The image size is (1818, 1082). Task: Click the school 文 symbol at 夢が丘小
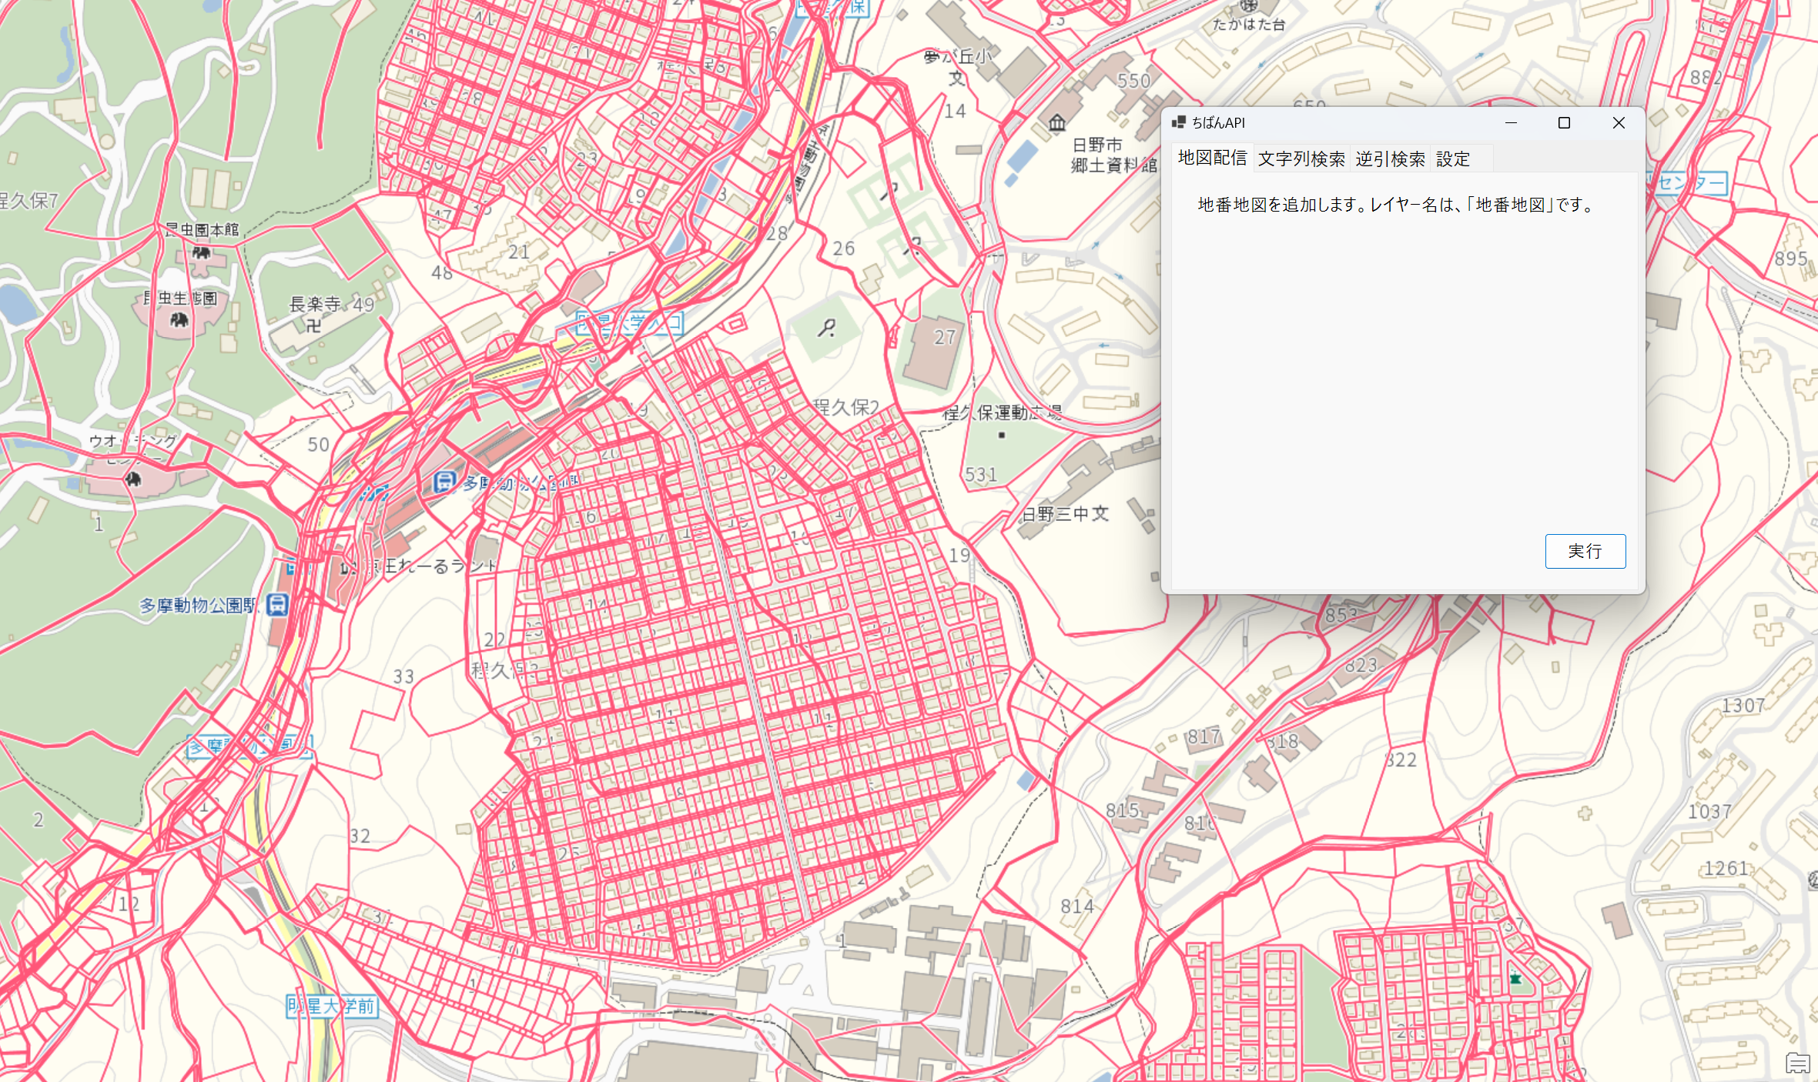[957, 78]
